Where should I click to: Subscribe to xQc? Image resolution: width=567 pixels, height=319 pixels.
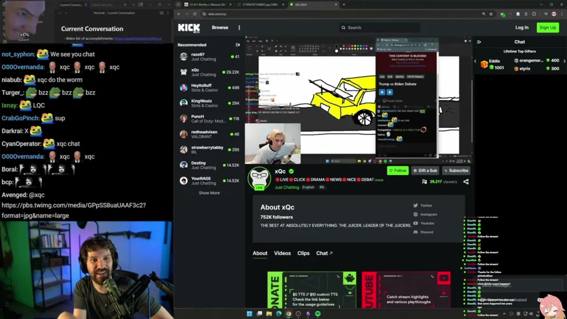pyautogui.click(x=456, y=171)
